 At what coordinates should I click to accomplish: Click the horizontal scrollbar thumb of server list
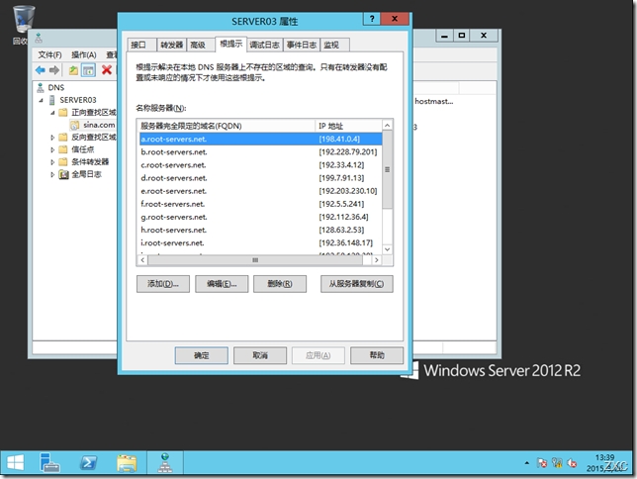coord(255,260)
